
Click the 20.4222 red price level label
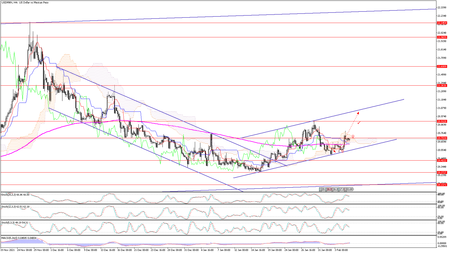coord(442,161)
